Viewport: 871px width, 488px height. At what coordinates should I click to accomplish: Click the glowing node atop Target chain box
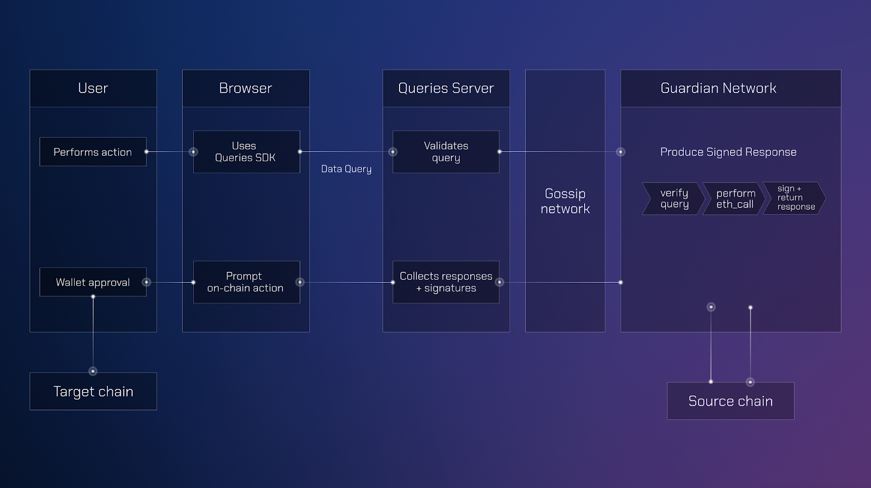(93, 371)
